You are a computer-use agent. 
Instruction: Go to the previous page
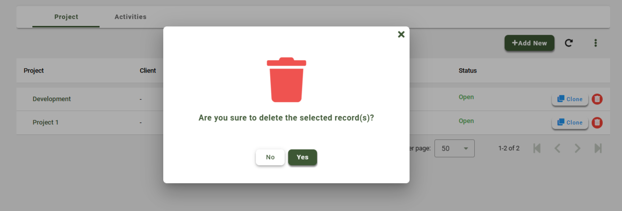coord(557,148)
